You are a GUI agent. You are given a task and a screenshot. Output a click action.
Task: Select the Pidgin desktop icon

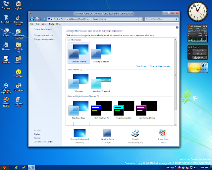pyautogui.click(x=6, y=33)
